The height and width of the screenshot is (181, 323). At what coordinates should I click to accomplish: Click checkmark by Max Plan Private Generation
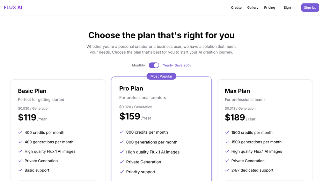pyautogui.click(x=227, y=161)
